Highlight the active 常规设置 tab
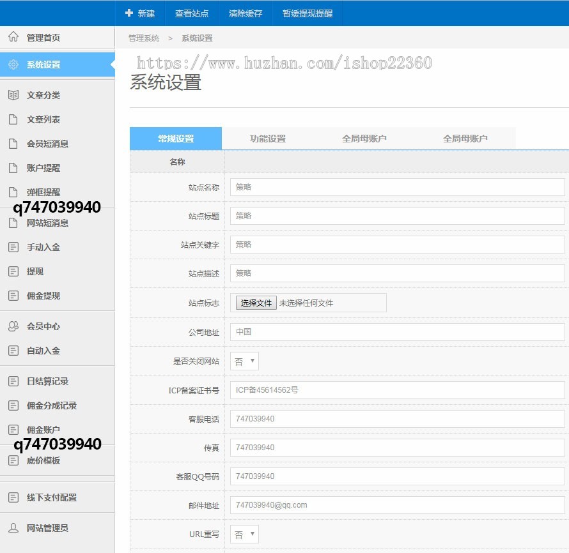This screenshot has height=553, width=569. pyautogui.click(x=175, y=138)
